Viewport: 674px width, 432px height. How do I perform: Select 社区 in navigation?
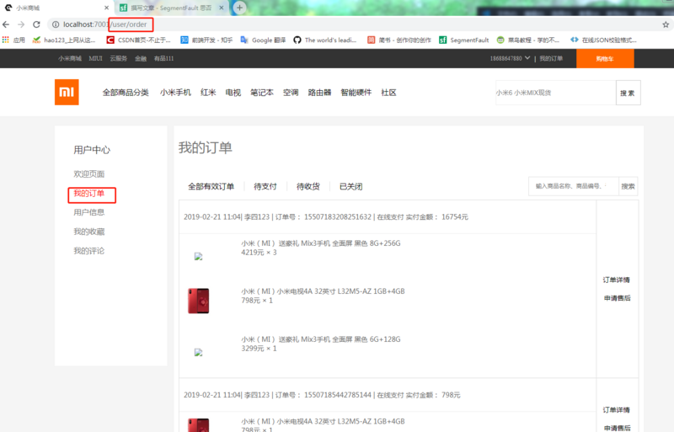[x=388, y=93]
